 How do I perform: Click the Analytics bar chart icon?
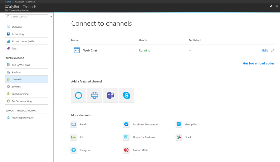click(8, 72)
